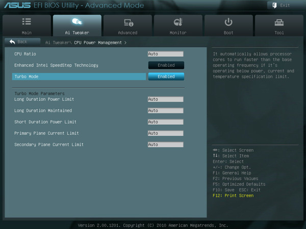
Task: Switch to the Boot tab label
Action: pos(228,33)
